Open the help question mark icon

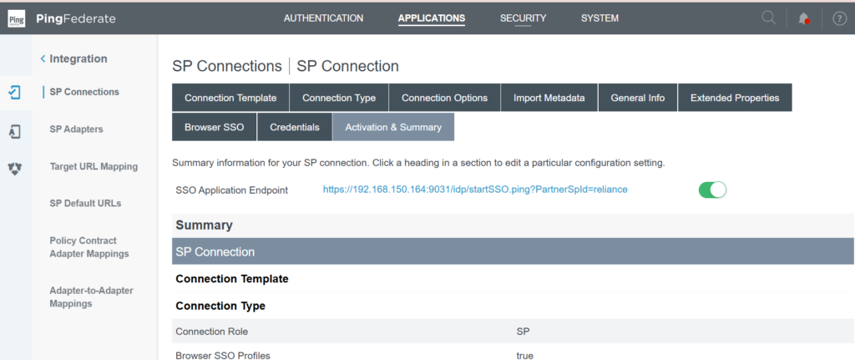point(838,18)
